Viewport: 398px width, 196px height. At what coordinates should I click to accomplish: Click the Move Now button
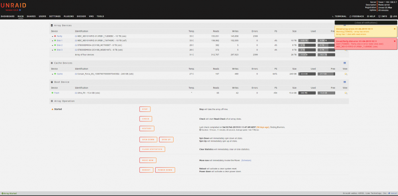coord(148,160)
